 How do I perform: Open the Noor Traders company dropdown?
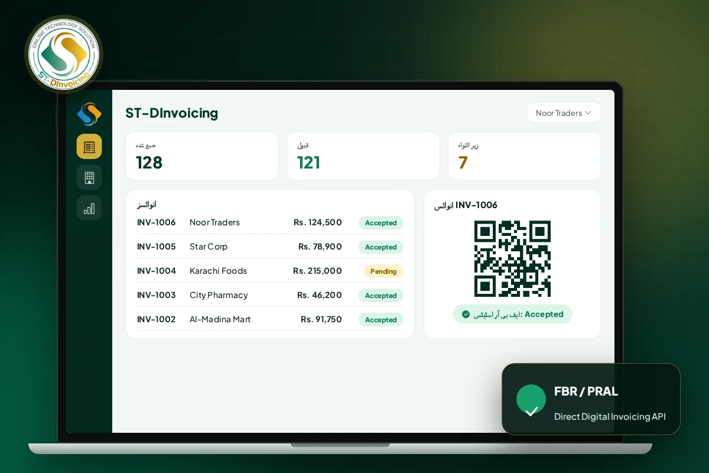(x=564, y=113)
